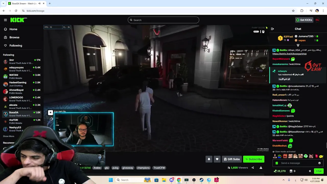Image resolution: width=327 pixels, height=184 pixels.
Task: Click the notification bell under the stream
Action: pyautogui.click(x=209, y=159)
